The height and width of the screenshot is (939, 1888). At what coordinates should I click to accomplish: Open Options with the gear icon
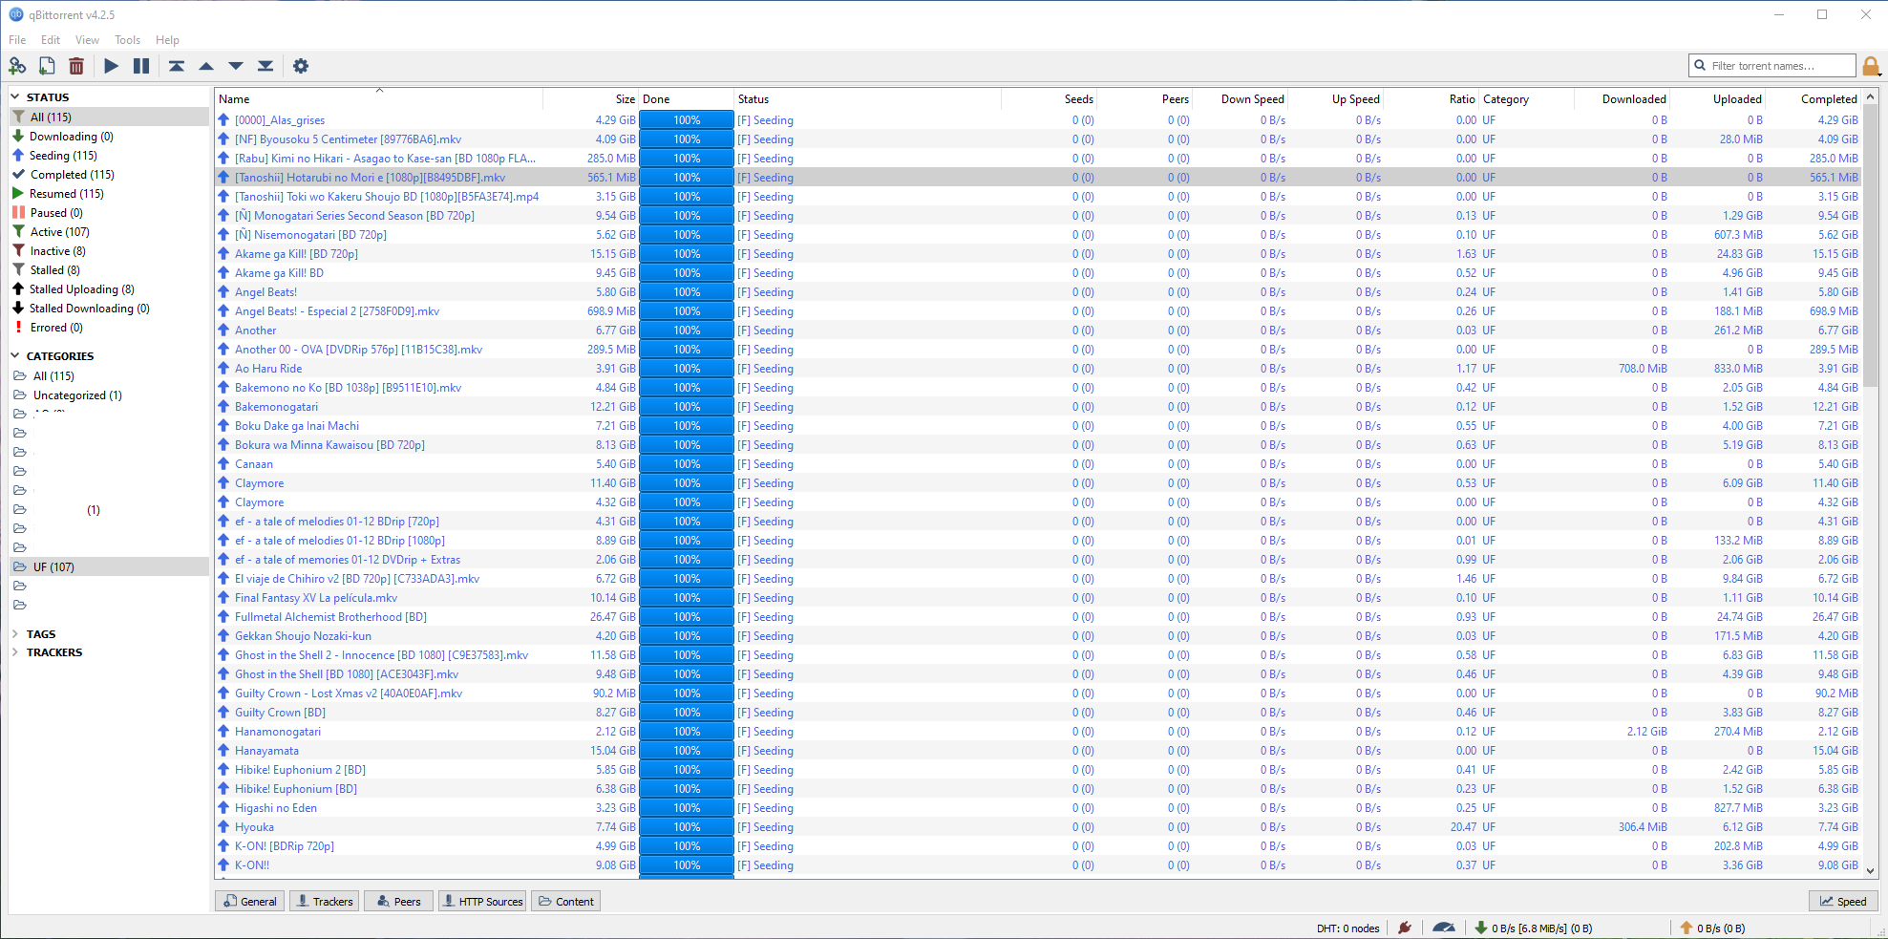[x=301, y=66]
